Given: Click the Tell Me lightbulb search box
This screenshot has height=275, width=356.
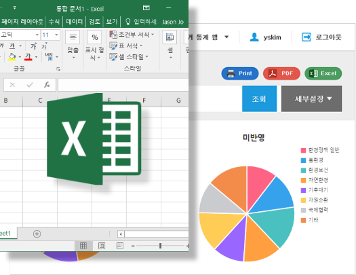Looking at the screenshot, I should 141,22.
